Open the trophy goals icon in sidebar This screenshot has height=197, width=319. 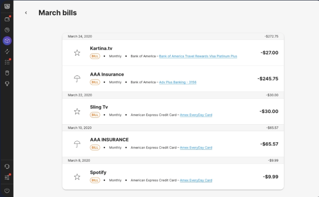7,84
